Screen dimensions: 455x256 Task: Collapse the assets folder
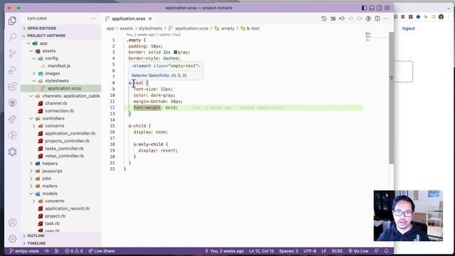49,50
